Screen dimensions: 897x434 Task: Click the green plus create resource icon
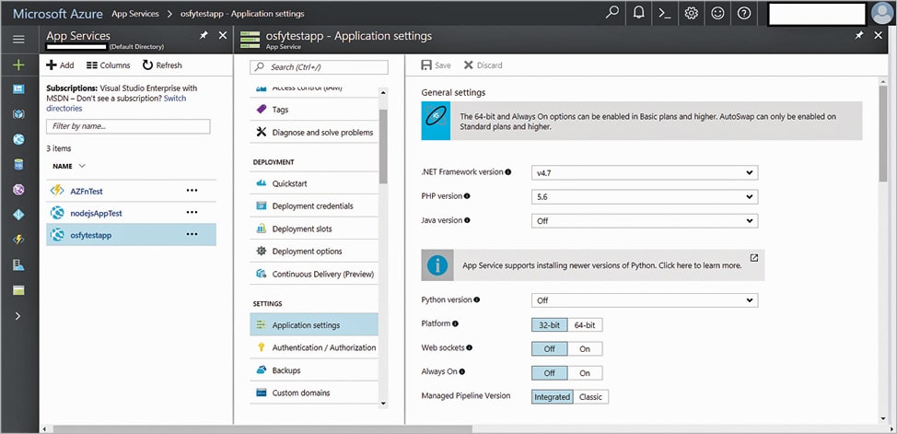18,65
